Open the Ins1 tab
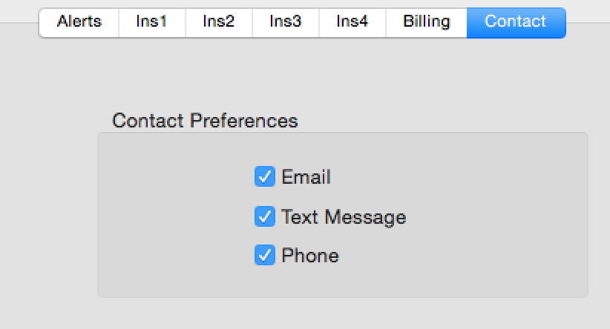 [151, 22]
